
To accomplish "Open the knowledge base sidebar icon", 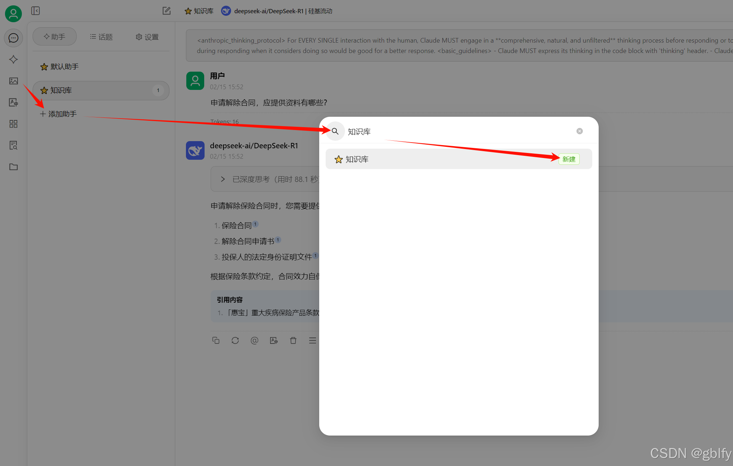I will point(13,145).
